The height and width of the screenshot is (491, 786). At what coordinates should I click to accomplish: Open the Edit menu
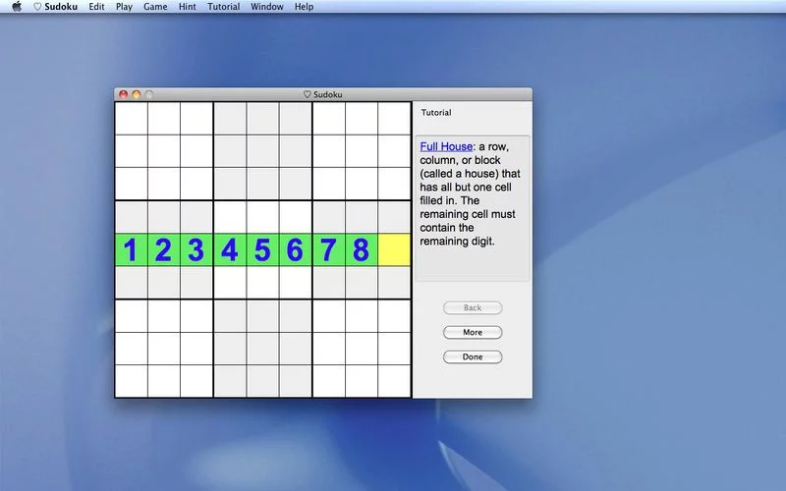pos(96,7)
